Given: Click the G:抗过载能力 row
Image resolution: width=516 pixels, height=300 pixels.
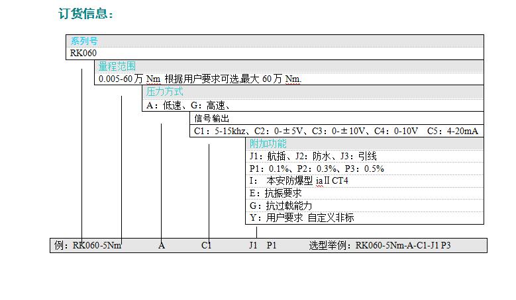Looking at the screenshot, I should click(x=280, y=206).
